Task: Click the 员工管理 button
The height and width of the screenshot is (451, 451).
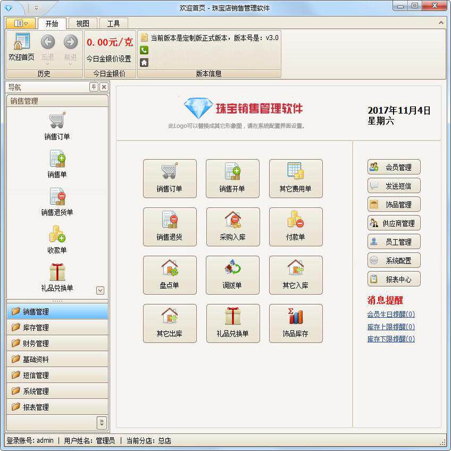Action: pos(394,241)
